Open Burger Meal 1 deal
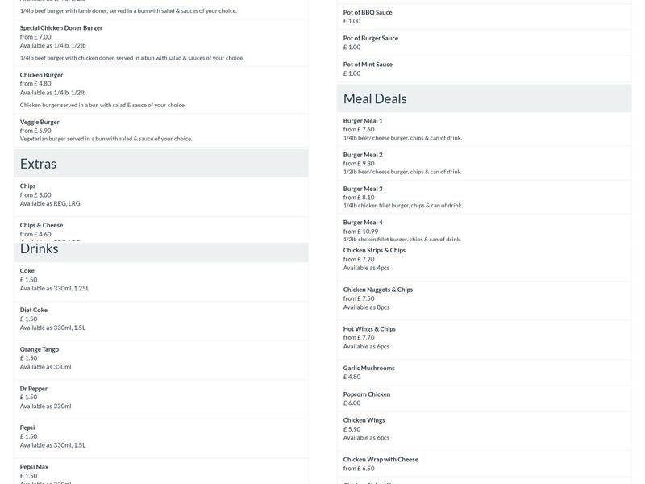The height and width of the screenshot is (484, 645). [363, 121]
